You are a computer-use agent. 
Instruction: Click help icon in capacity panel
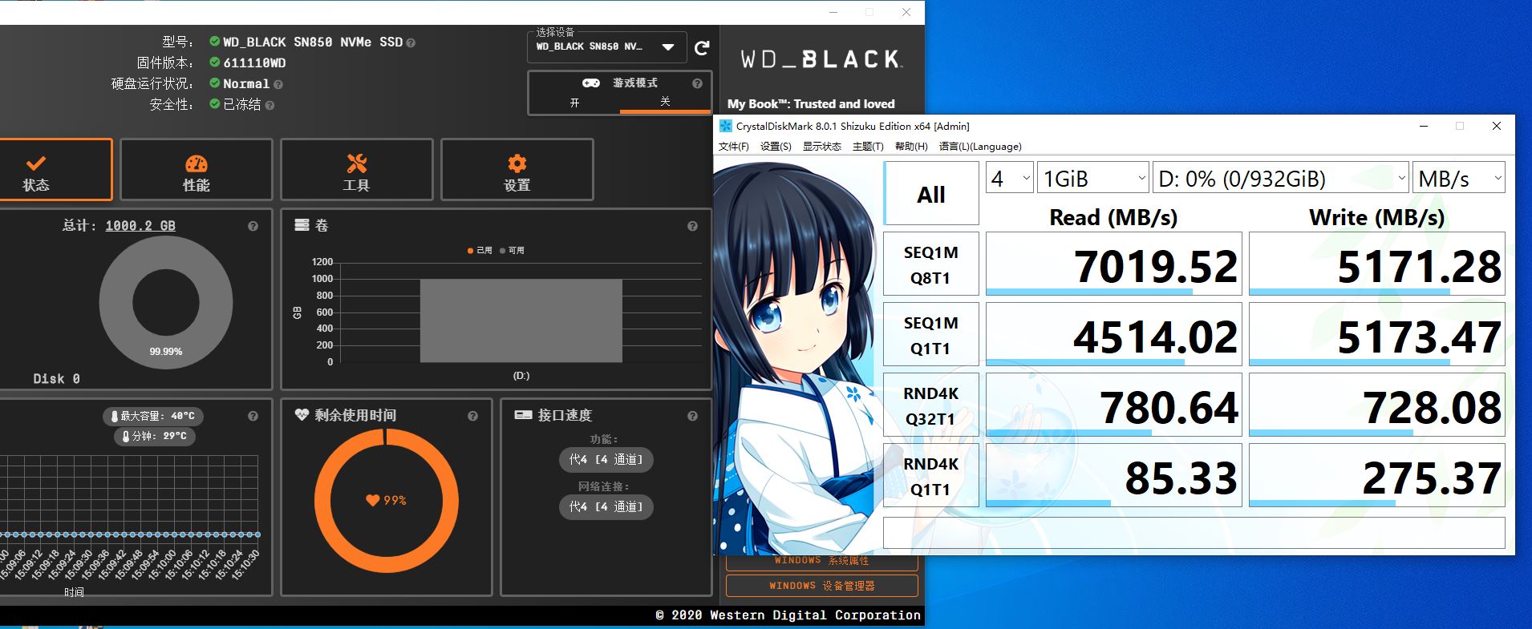point(253,226)
